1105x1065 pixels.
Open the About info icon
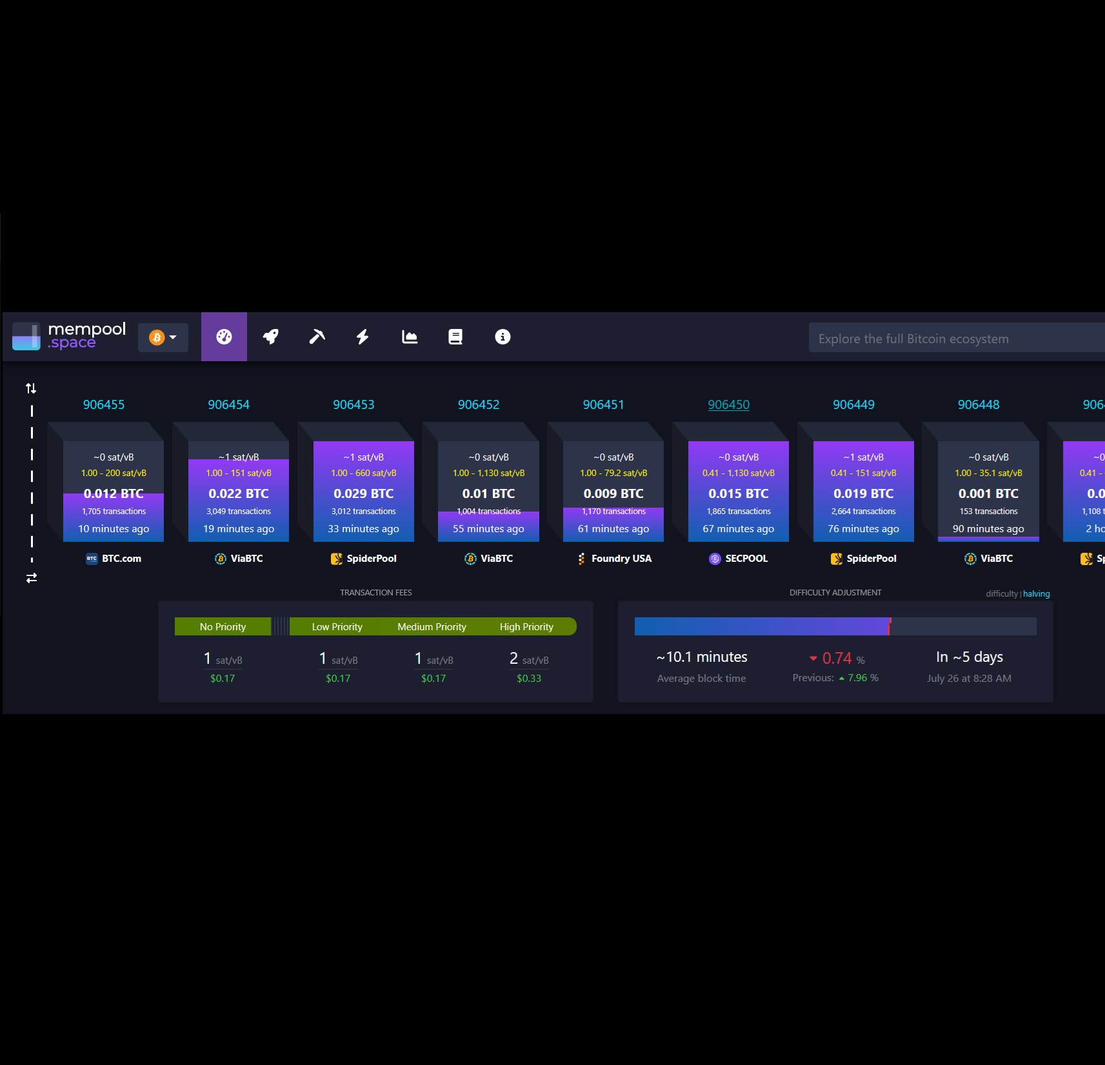503,337
